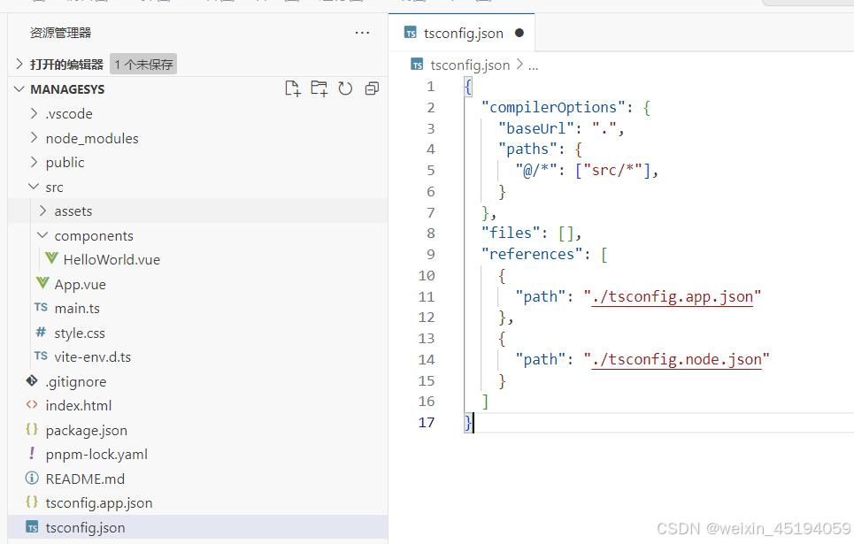Collapse the MANAGESYS root folder
This screenshot has height=544, width=854.
click(19, 88)
